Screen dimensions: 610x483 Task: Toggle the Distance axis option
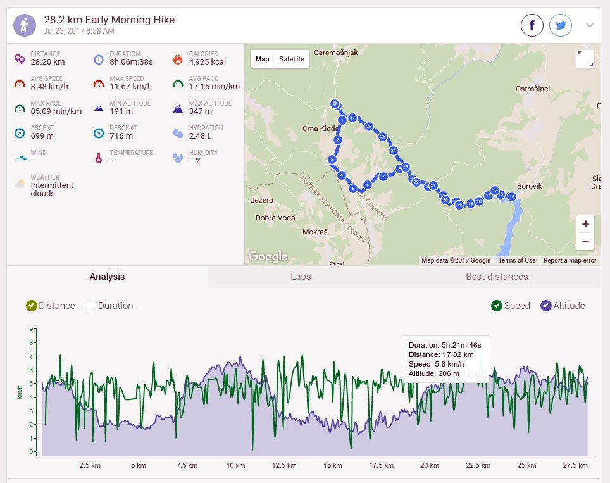coord(32,306)
